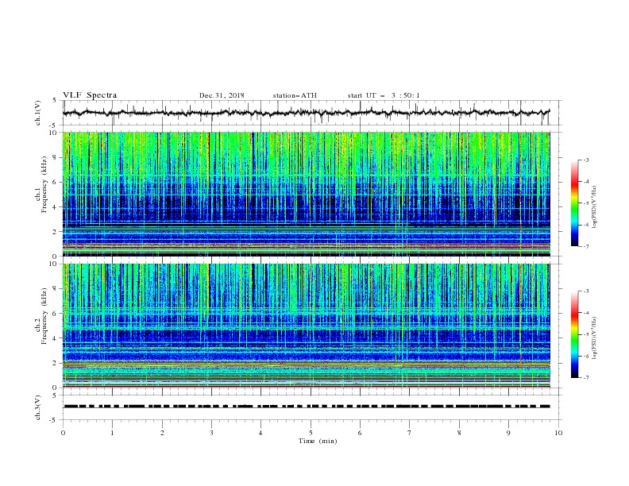629x486 pixels.
Task: Click the ch.2 spectrogram color scale bar
Action: coord(575,334)
